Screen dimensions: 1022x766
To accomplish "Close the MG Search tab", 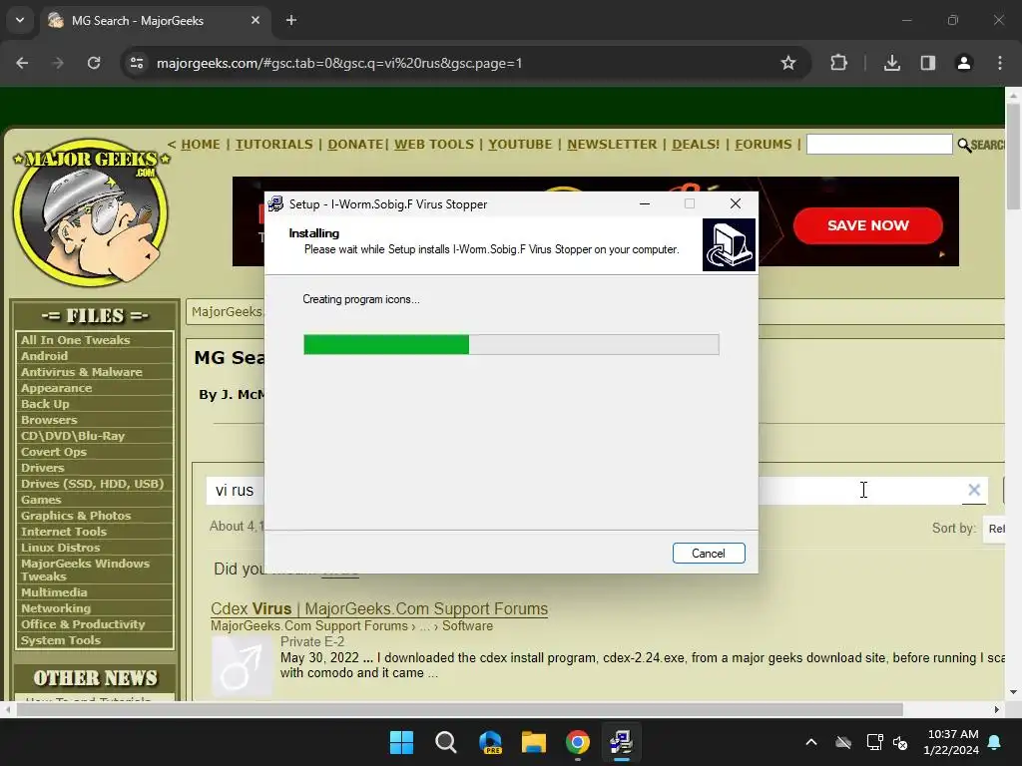I will coord(255,20).
